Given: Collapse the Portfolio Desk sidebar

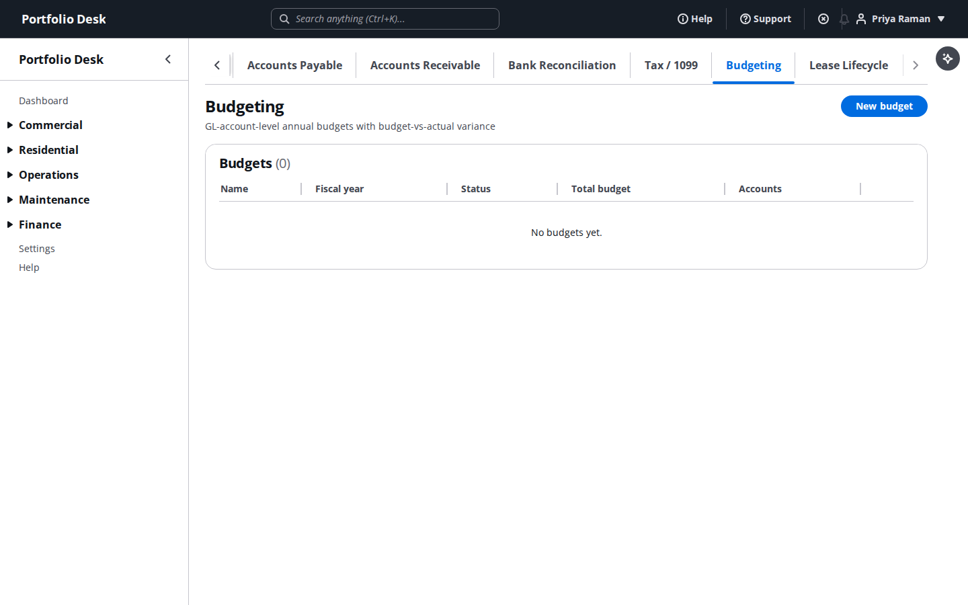Looking at the screenshot, I should (x=168, y=59).
